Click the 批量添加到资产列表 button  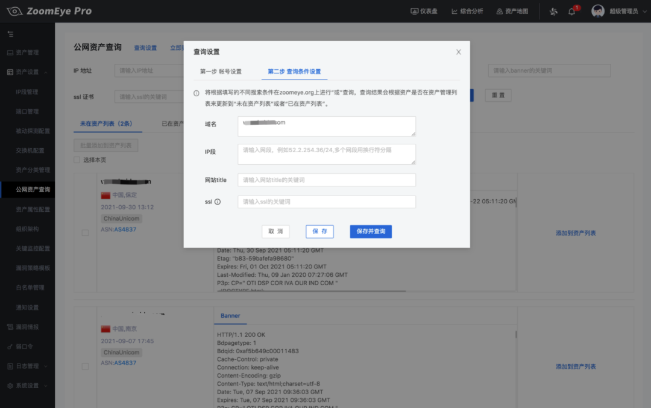(x=106, y=146)
